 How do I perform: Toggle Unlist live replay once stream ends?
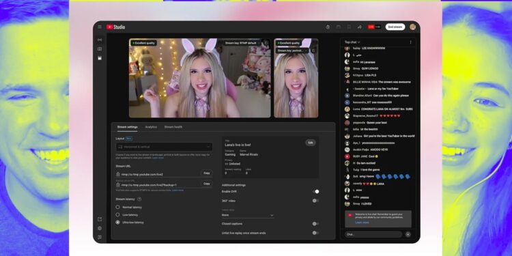[x=315, y=233]
